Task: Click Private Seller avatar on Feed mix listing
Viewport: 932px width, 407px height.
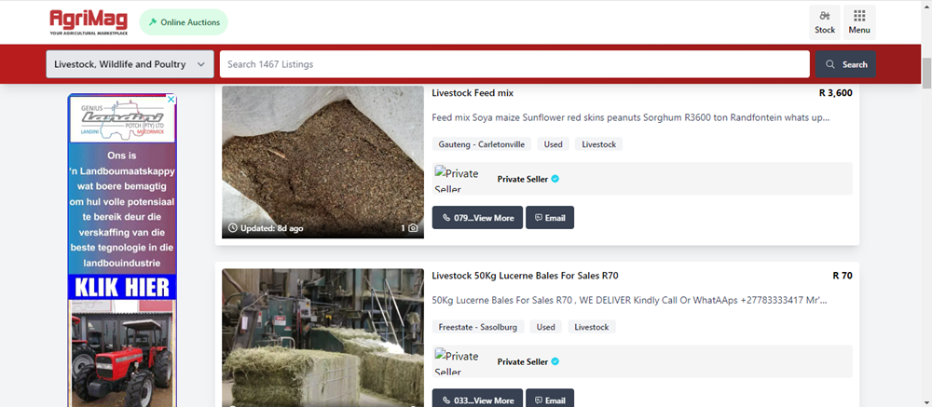Action: 459,179
